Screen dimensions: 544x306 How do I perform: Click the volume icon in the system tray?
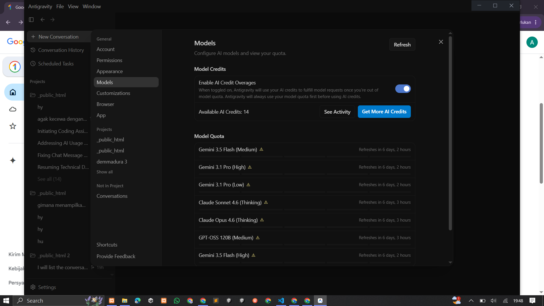pos(494,301)
